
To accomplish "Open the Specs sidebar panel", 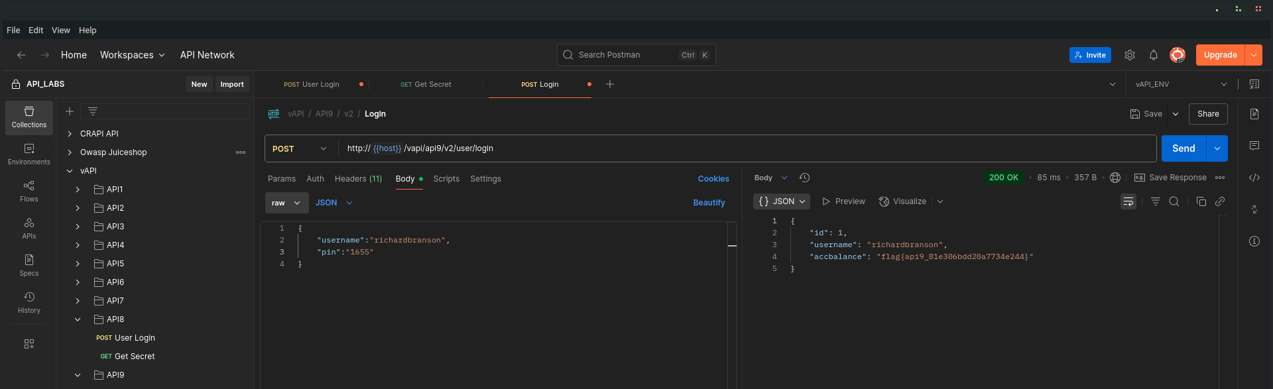I will click(x=29, y=266).
